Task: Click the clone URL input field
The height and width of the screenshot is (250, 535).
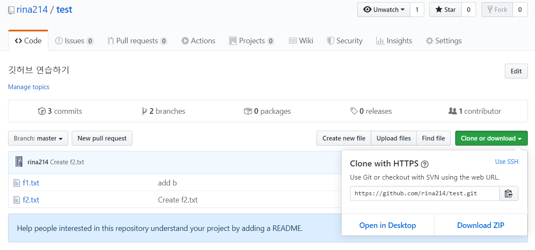Action: click(425, 193)
